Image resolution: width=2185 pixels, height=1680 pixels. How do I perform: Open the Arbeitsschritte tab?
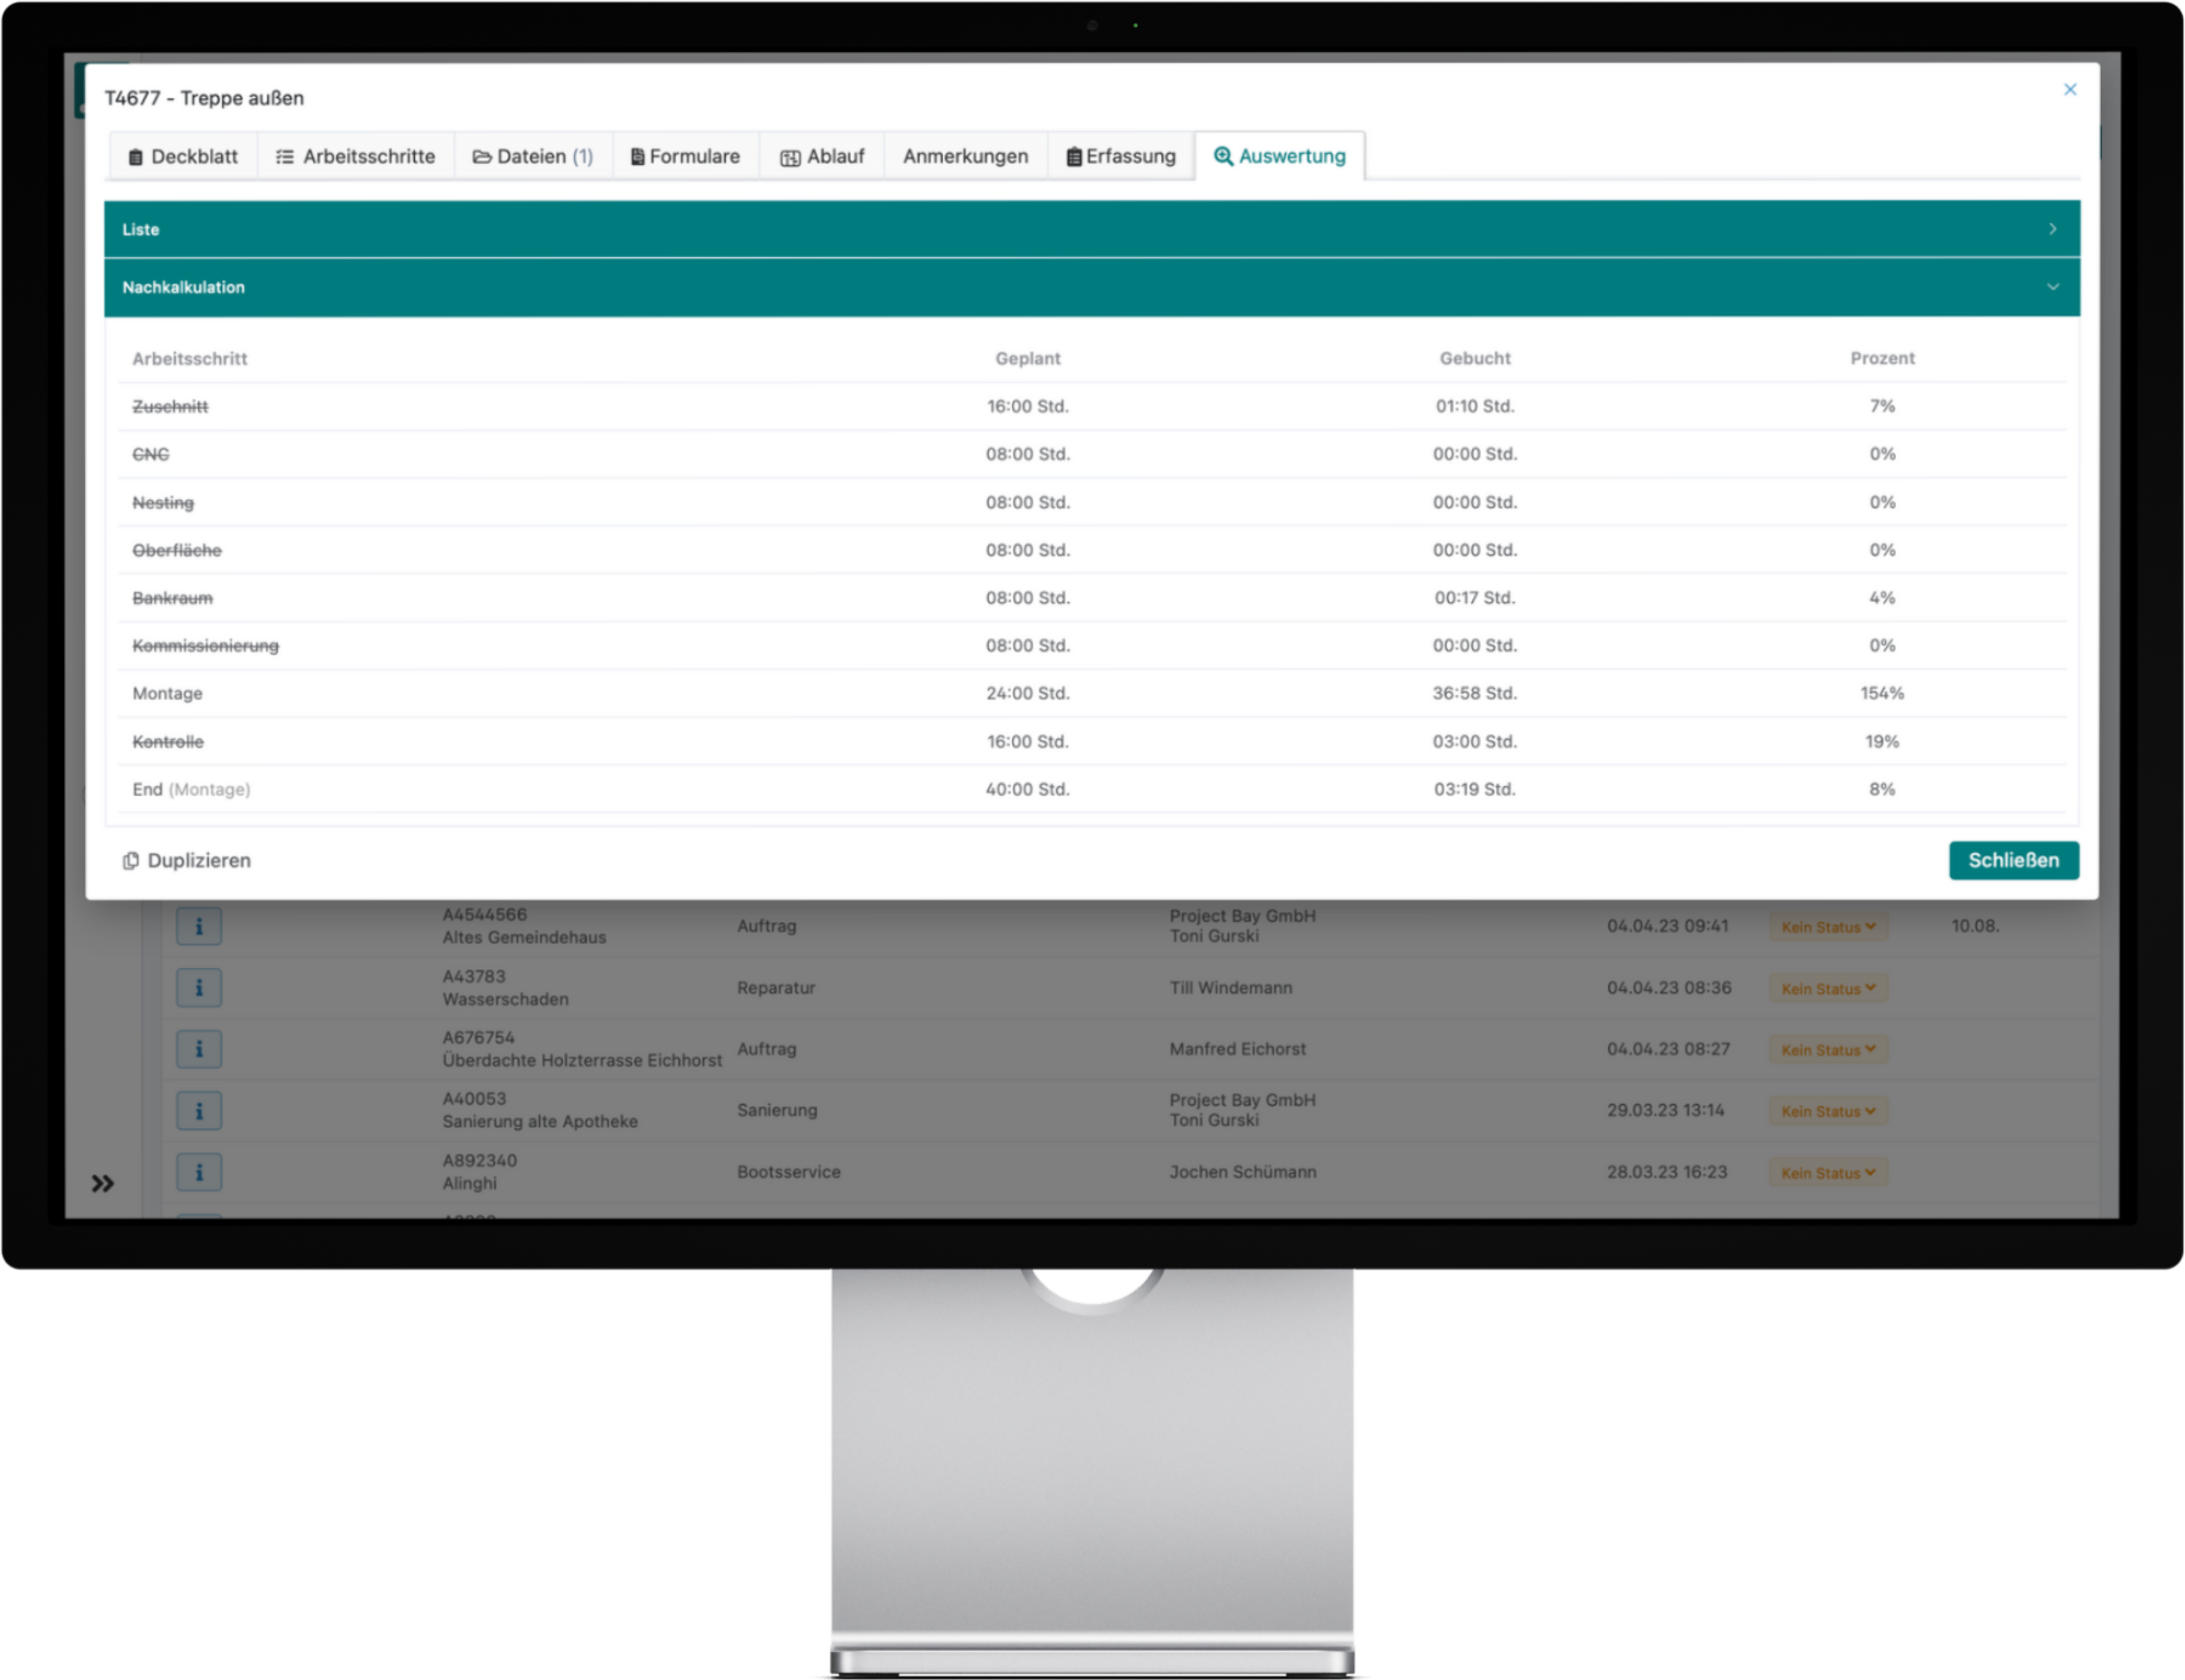(x=356, y=157)
